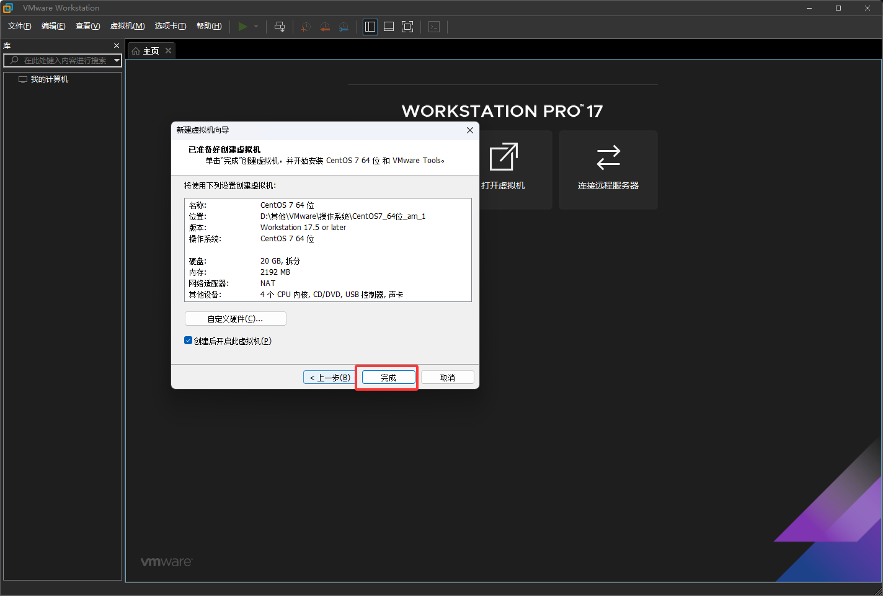Image resolution: width=883 pixels, height=596 pixels.
Task: Click the 自定义硬件(C)... button
Action: click(x=236, y=319)
